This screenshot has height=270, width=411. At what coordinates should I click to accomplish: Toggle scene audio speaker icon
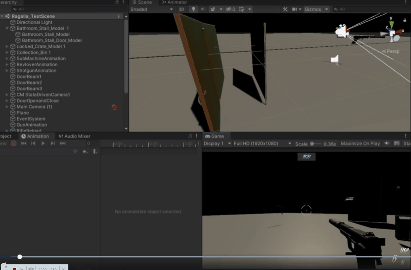point(203,9)
